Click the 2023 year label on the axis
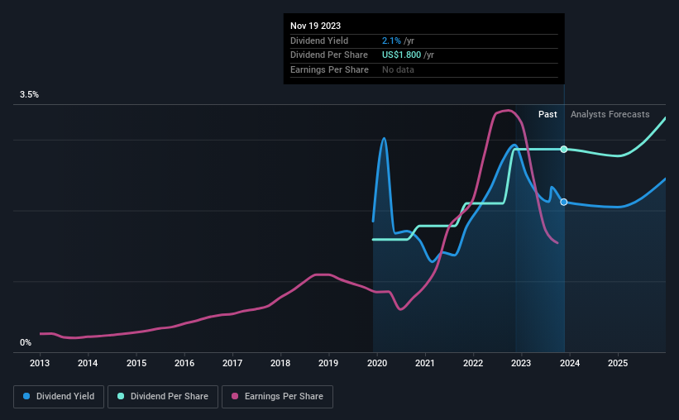This screenshot has width=679, height=420. pyautogui.click(x=521, y=363)
